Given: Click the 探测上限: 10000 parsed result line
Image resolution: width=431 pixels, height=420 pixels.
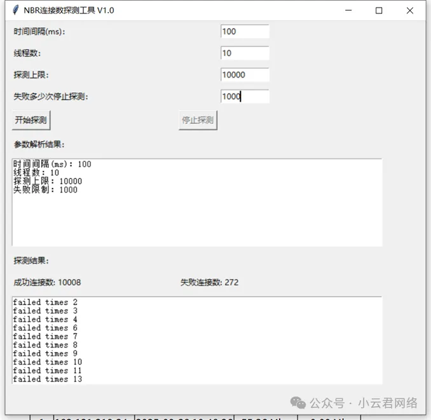Looking at the screenshot, I should point(48,181).
